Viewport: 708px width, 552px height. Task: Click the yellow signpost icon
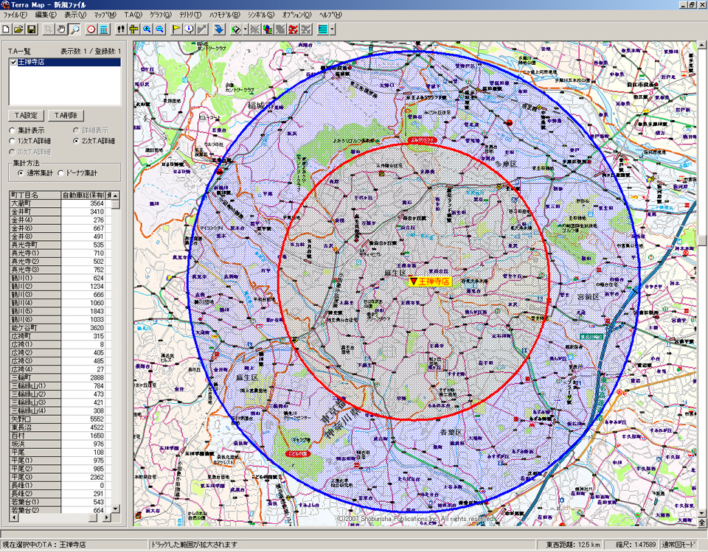[133, 29]
